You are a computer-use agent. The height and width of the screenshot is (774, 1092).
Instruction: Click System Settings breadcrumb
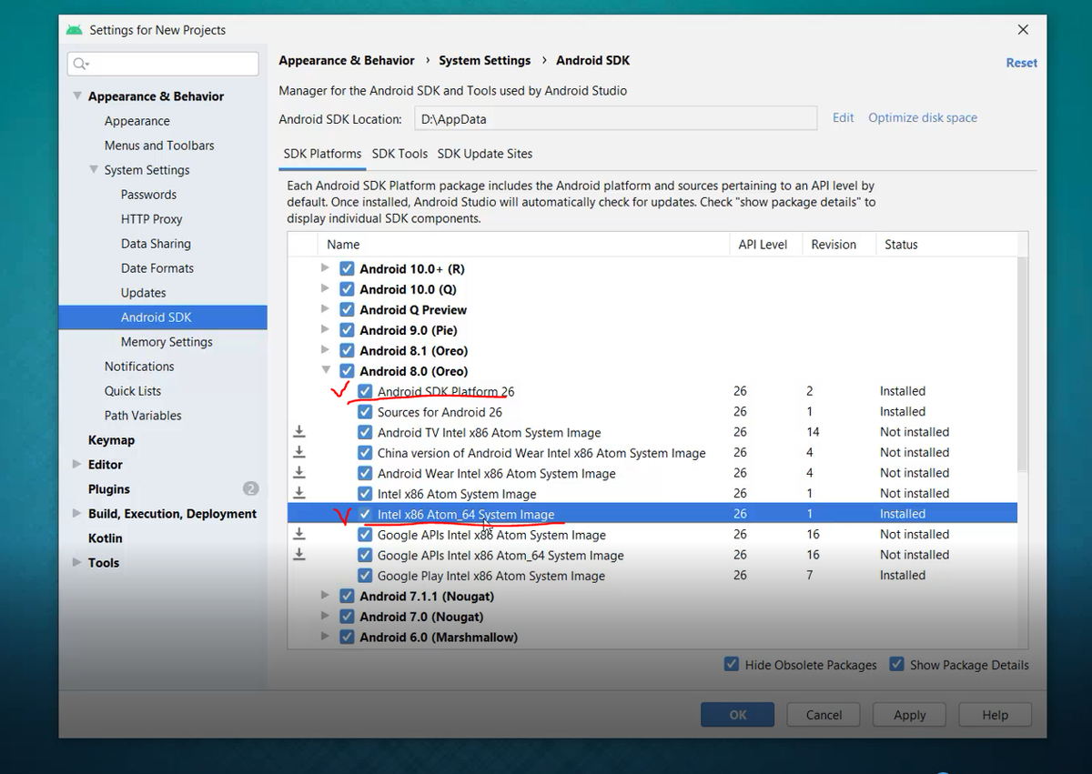pyautogui.click(x=484, y=60)
